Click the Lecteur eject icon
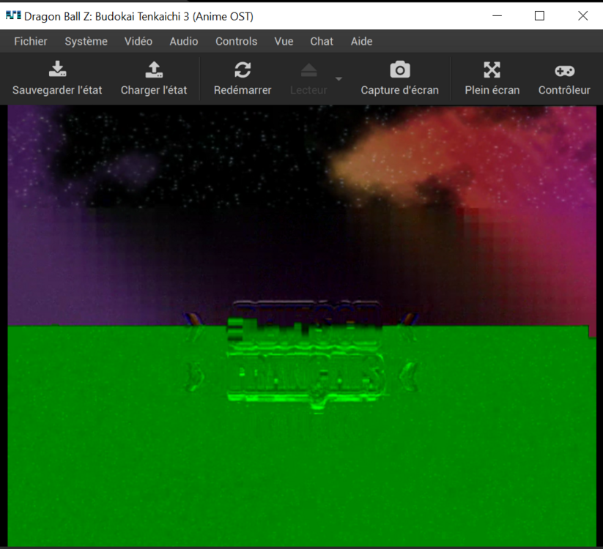This screenshot has height=549, width=603. point(308,70)
